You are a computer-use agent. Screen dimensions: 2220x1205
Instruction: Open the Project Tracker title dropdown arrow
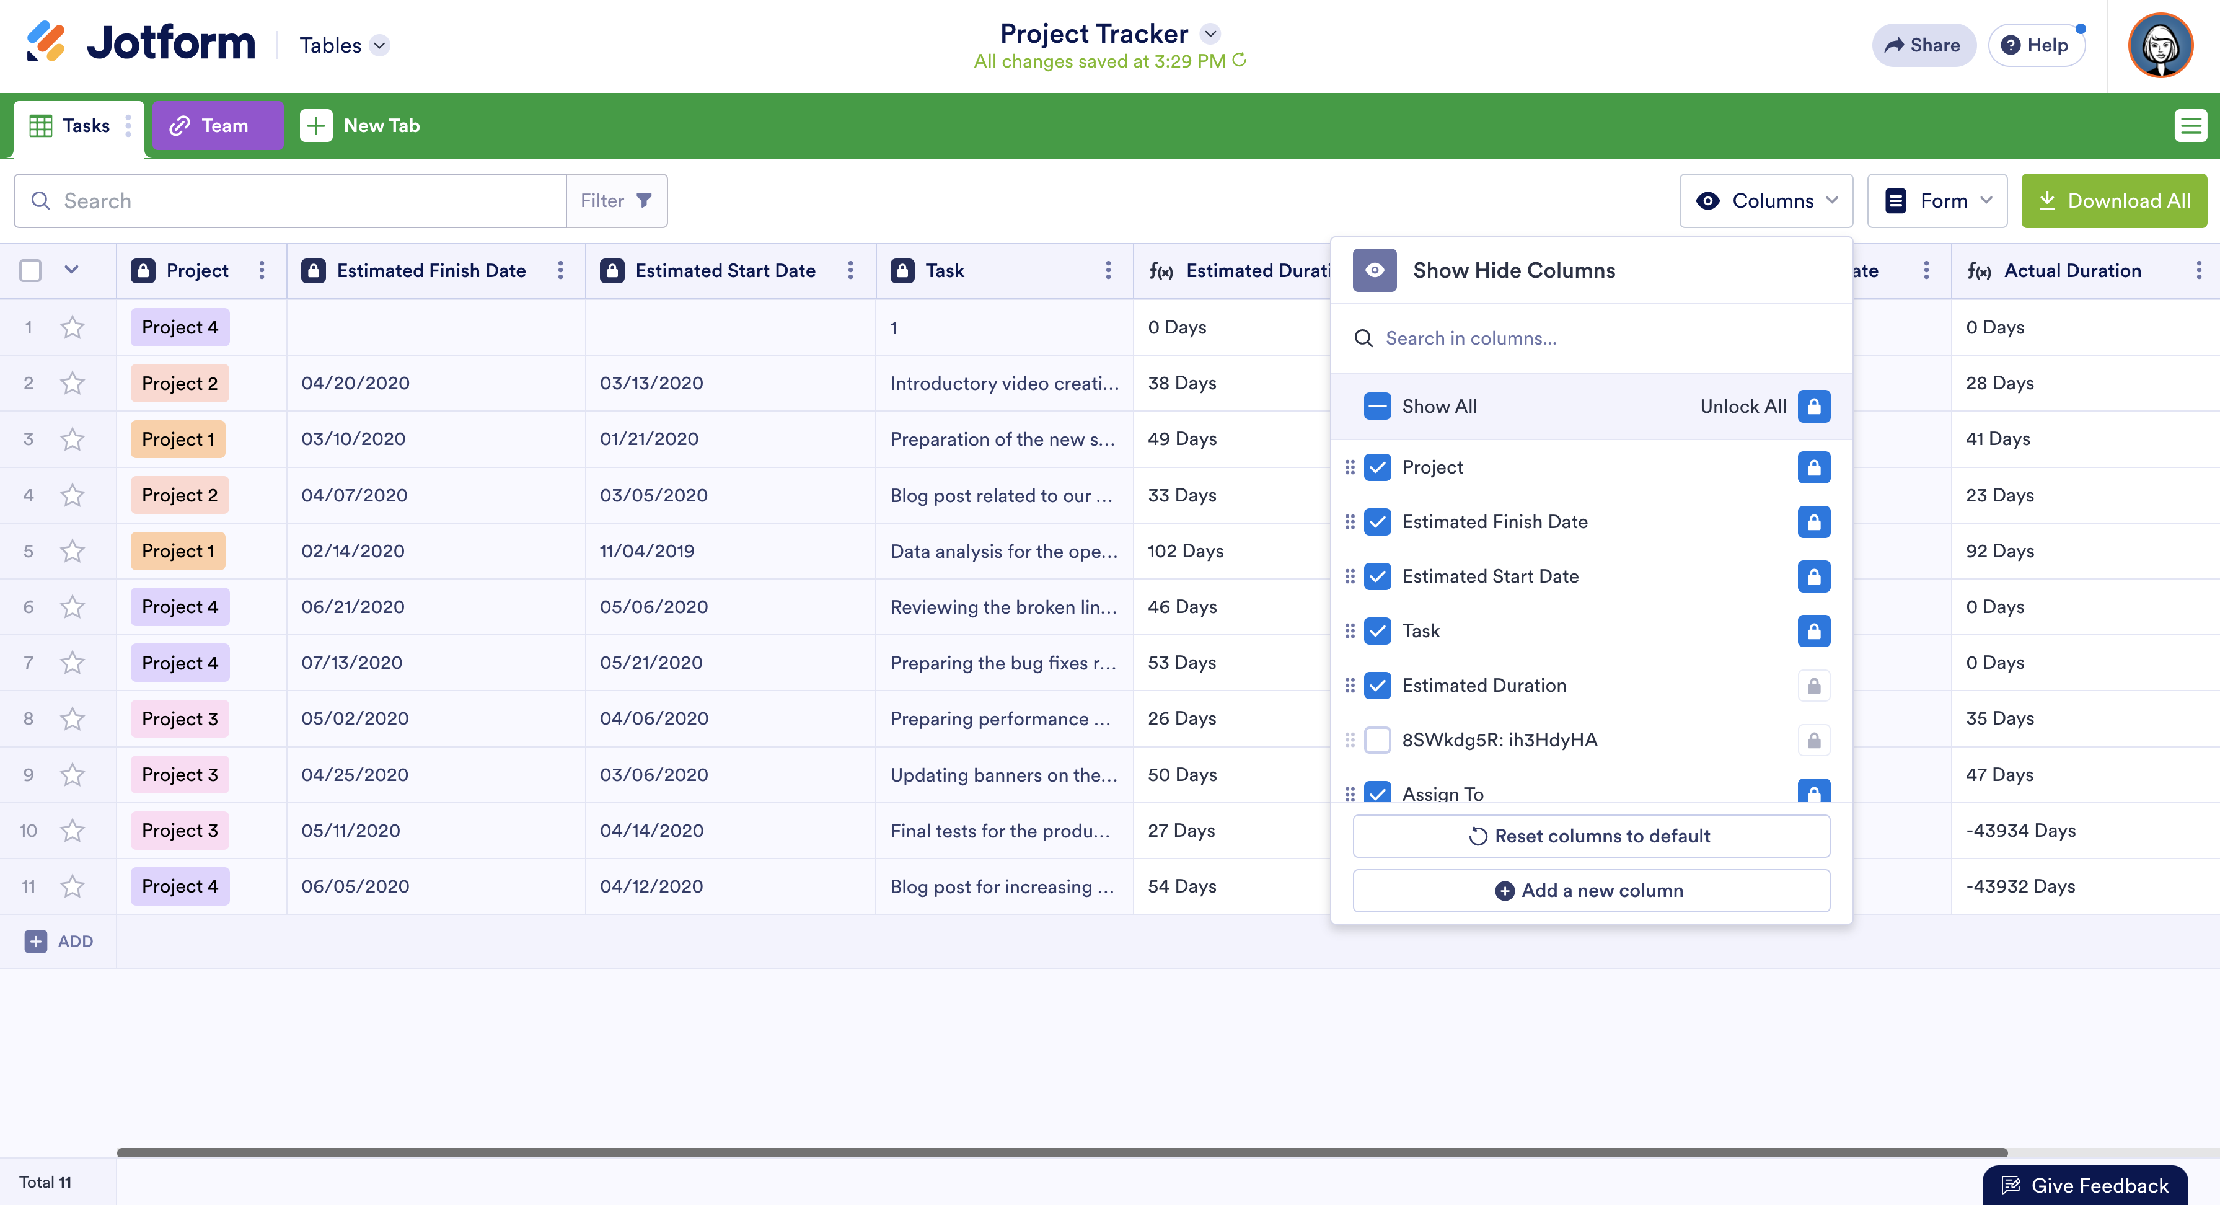click(1211, 33)
